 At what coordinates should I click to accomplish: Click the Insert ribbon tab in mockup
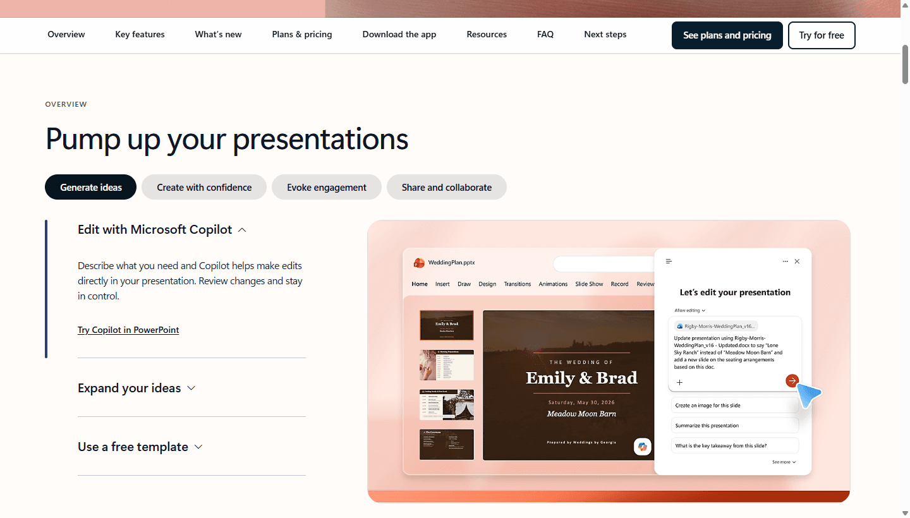pyautogui.click(x=442, y=284)
